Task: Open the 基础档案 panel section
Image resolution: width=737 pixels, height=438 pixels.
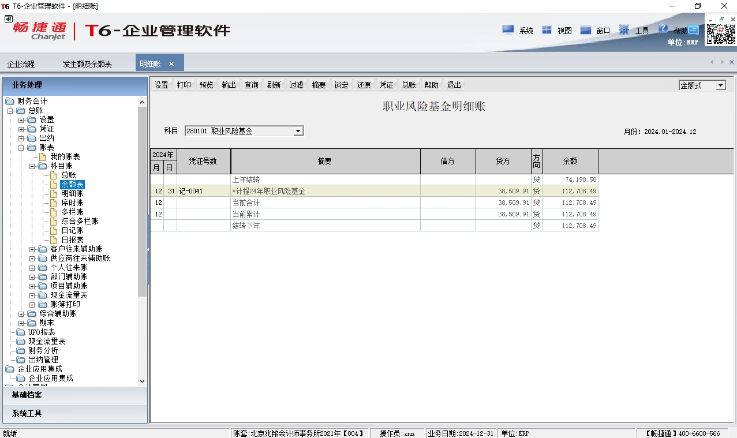Action: 27,395
